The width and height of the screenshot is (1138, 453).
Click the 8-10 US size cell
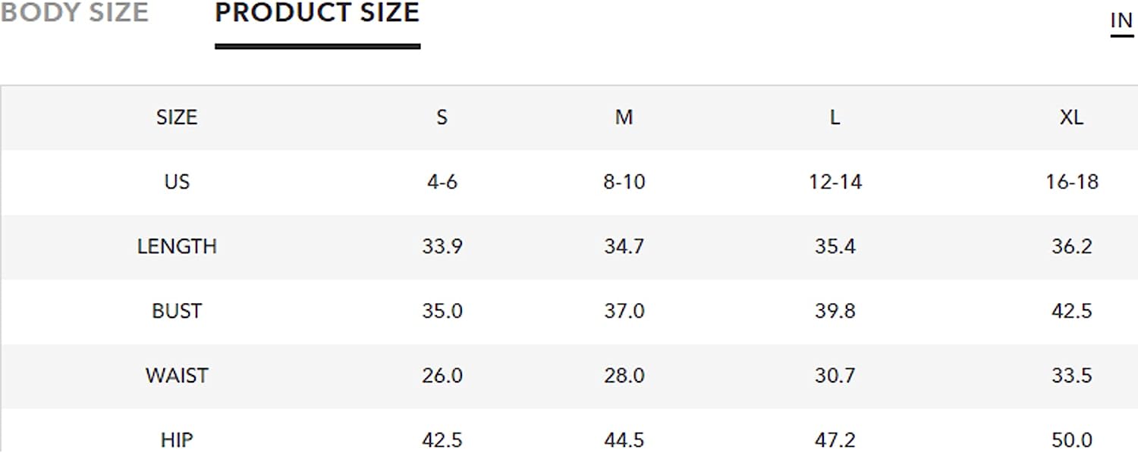click(x=624, y=182)
